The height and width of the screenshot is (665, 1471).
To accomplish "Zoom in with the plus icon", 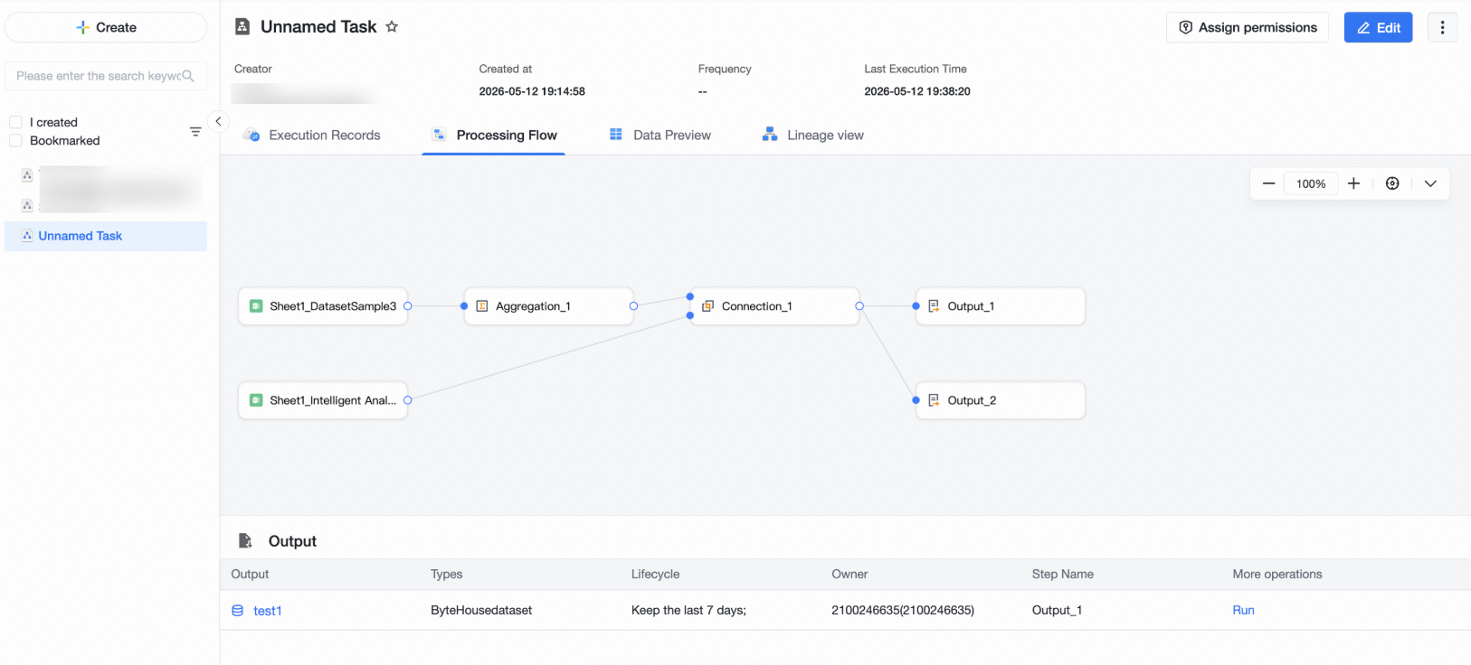I will [1353, 183].
